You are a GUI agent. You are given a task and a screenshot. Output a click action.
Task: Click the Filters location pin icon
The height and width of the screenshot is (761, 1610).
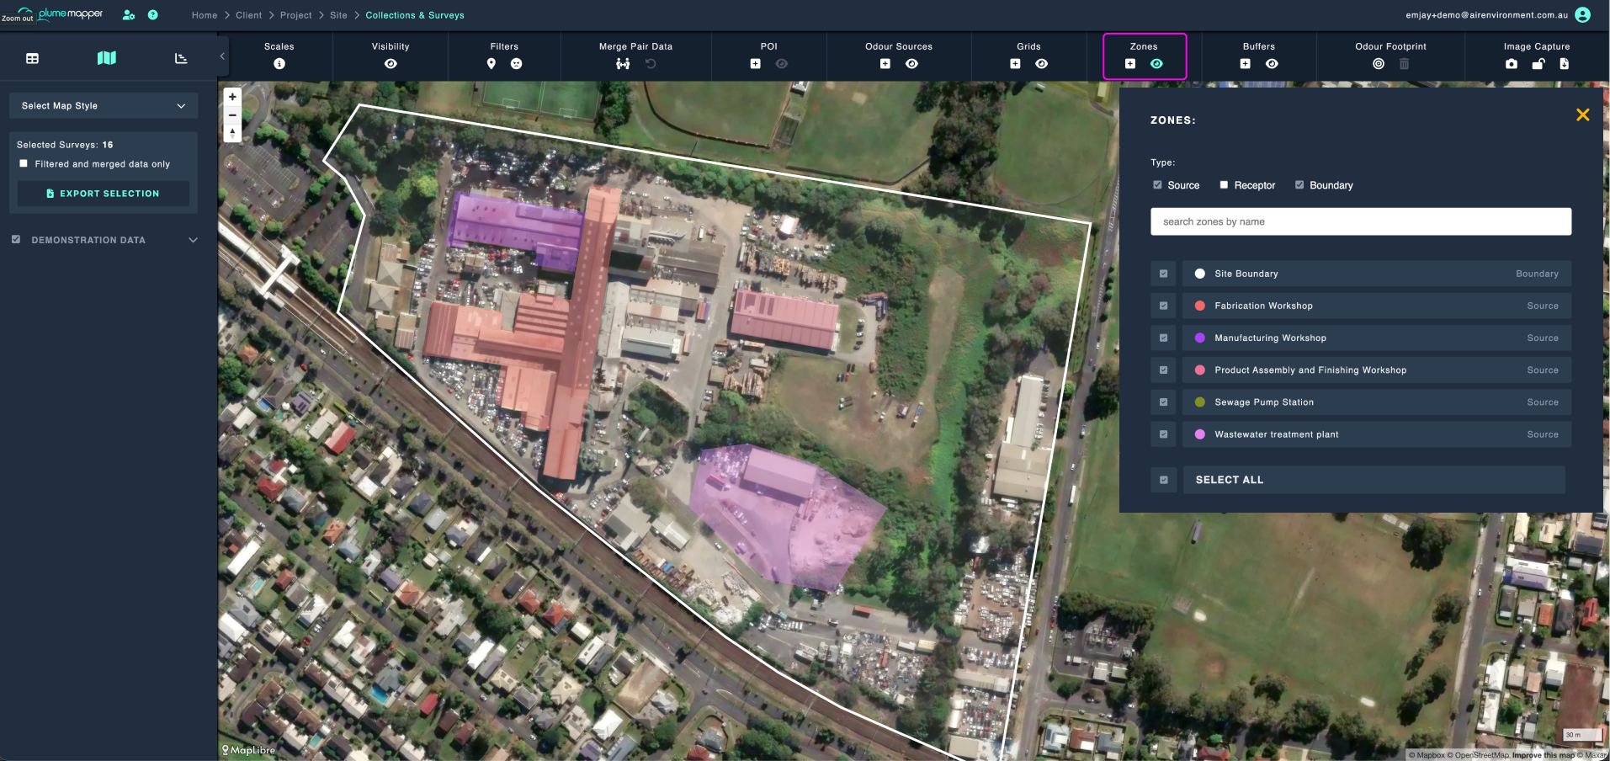click(x=492, y=64)
